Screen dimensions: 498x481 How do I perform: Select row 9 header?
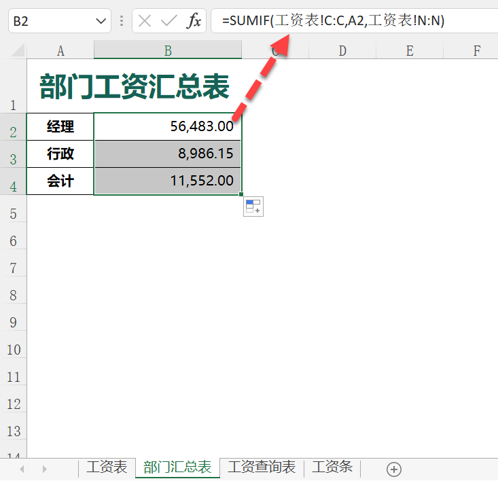[13, 317]
